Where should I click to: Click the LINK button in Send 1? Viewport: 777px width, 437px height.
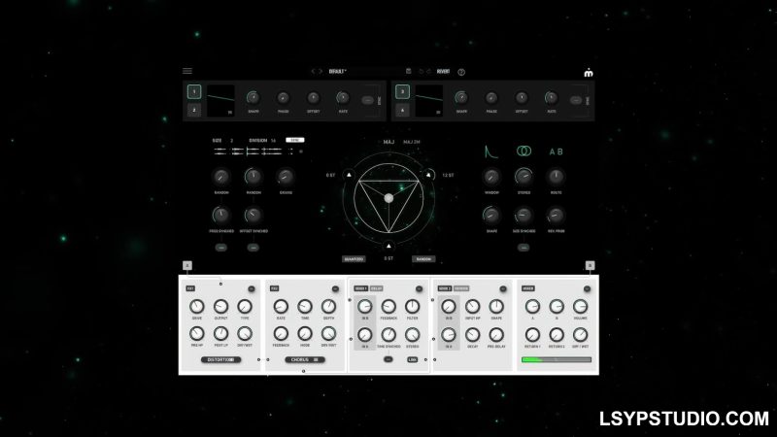pyautogui.click(x=412, y=359)
